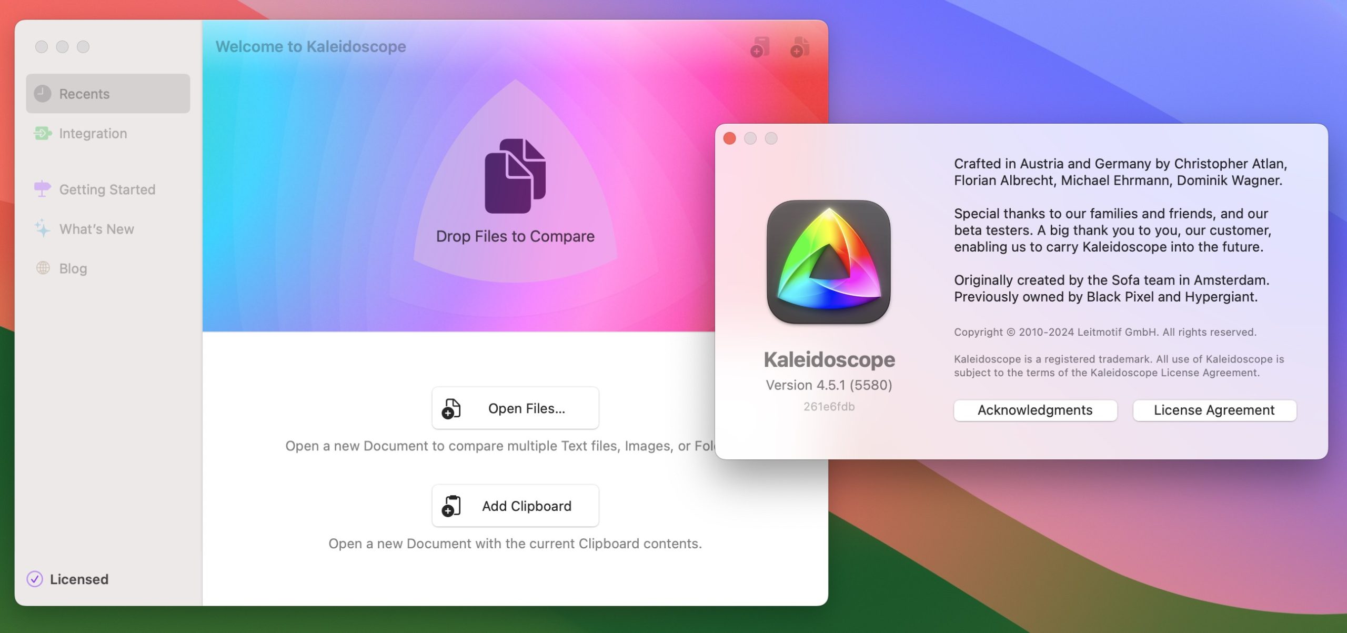Click the Drop Files to Compare label
The image size is (1347, 633).
coord(515,236)
